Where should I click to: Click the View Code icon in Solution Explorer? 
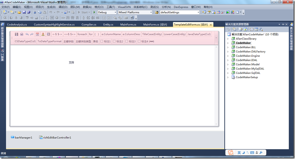click(251, 29)
